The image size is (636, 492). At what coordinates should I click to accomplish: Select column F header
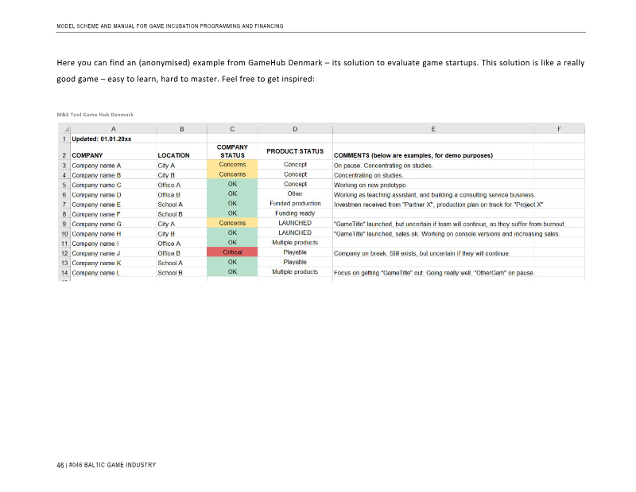(559, 129)
